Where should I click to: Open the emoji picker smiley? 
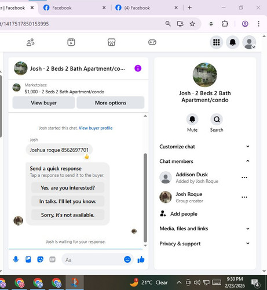[127, 259]
